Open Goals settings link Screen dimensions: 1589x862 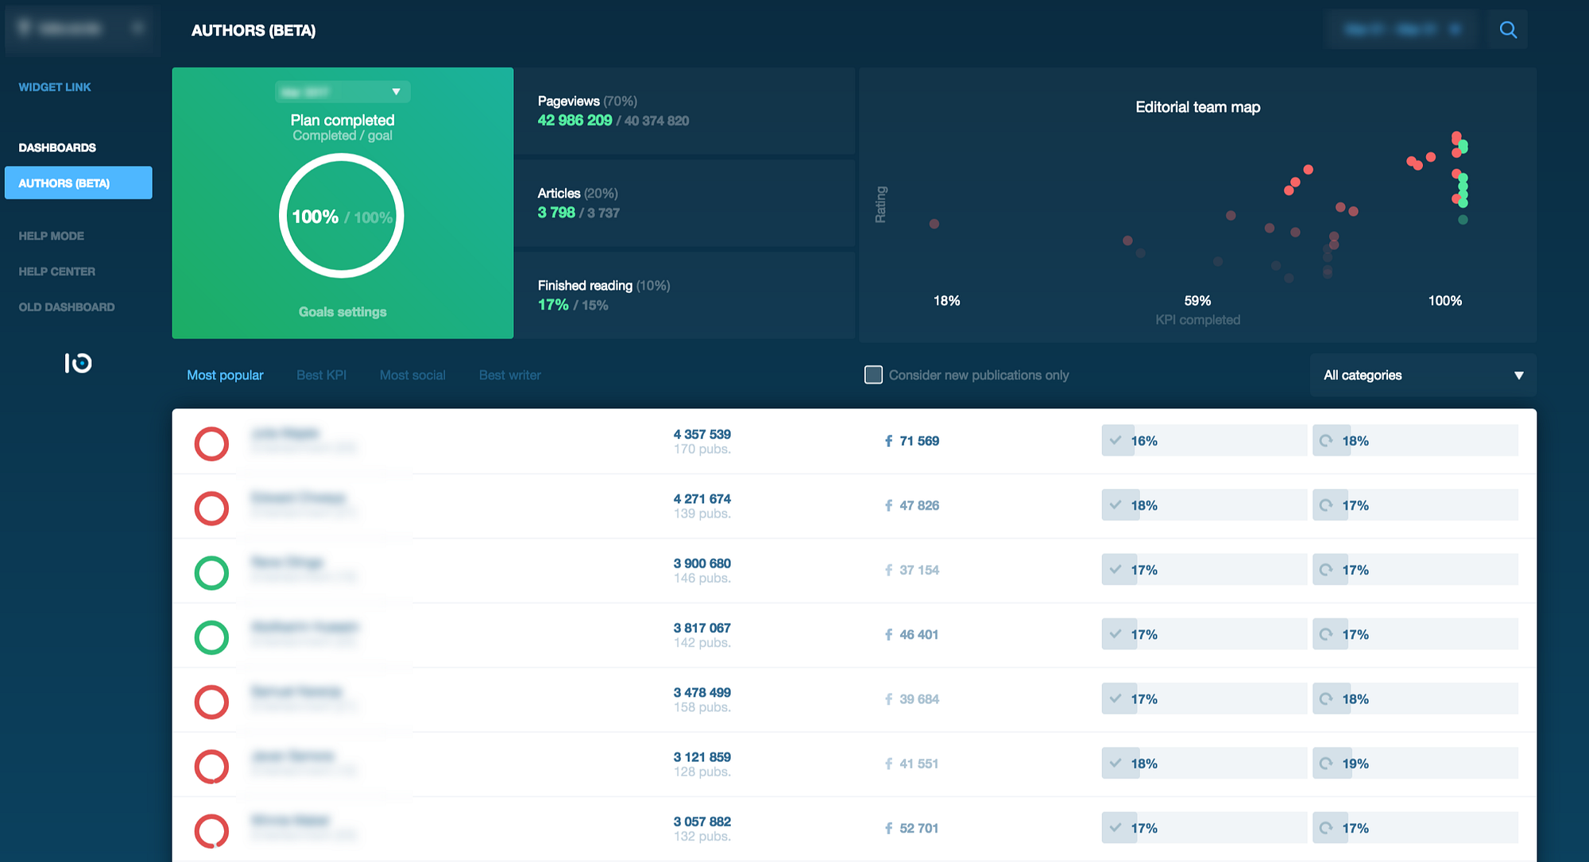pos(342,312)
